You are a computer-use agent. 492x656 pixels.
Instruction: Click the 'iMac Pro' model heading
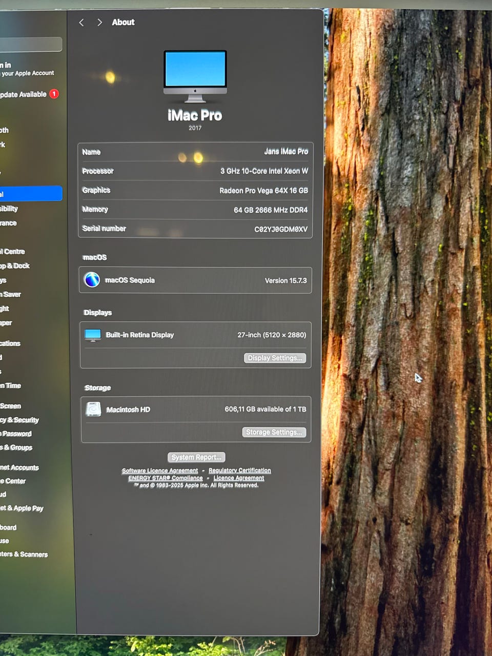pos(195,115)
